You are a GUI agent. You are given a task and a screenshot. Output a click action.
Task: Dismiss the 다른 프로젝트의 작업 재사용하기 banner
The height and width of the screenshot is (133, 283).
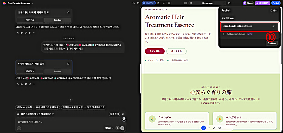pos(123,114)
